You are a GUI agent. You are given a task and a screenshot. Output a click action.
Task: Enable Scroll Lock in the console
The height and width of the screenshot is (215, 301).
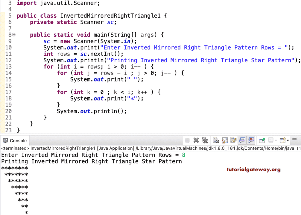pos(226,140)
